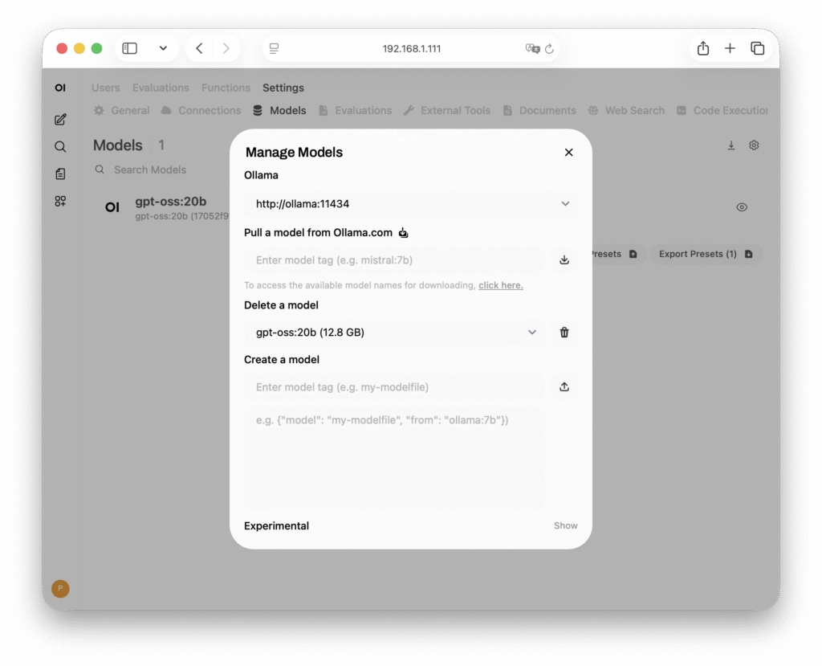Switch to the Connections settings tab

[201, 111]
